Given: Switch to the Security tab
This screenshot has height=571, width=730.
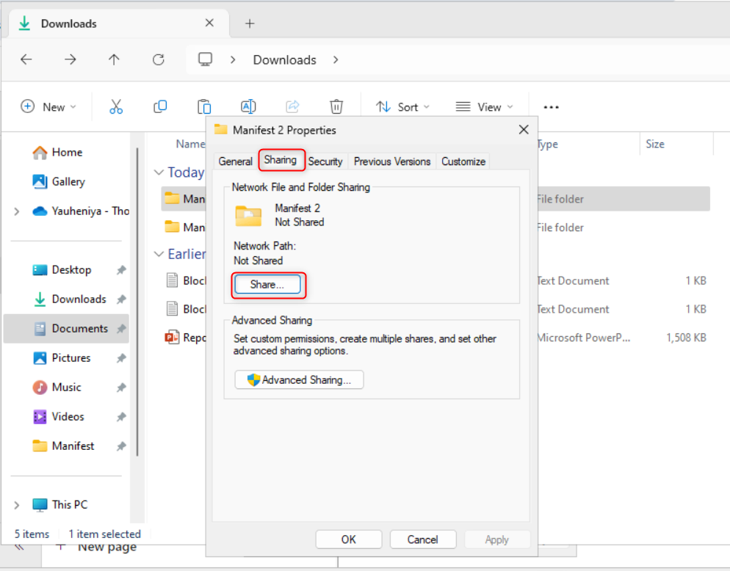Looking at the screenshot, I should [325, 161].
